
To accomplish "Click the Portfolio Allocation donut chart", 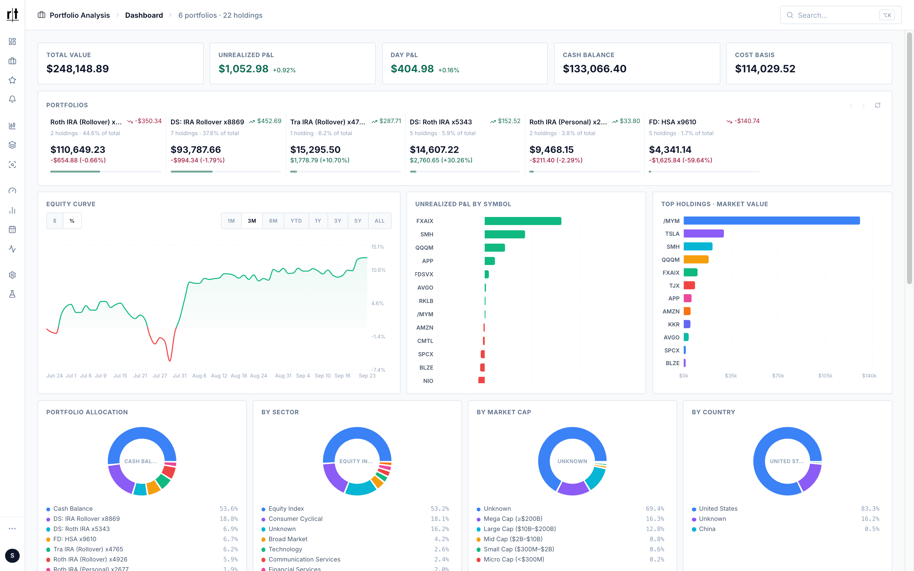I will (142, 461).
